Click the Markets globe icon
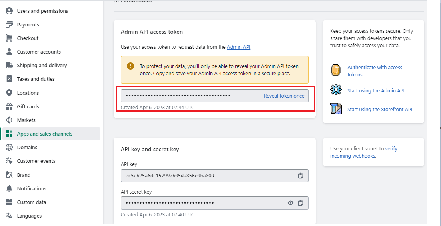441x226 pixels. click(9, 120)
